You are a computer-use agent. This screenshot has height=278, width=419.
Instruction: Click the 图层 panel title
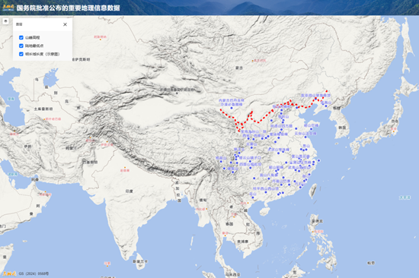coord(19,24)
